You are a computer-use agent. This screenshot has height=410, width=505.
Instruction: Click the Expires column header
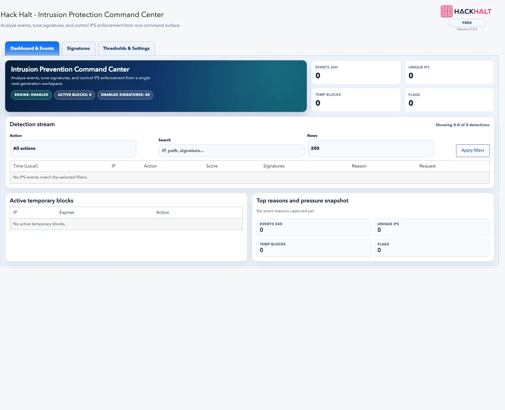click(67, 213)
